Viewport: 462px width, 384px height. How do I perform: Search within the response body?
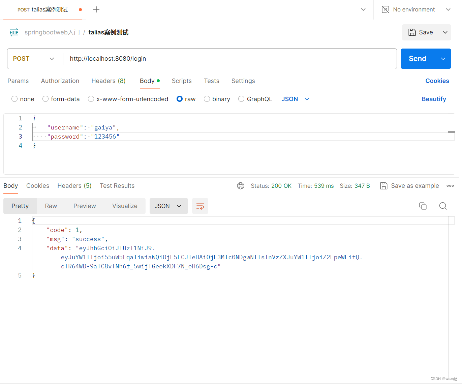(x=443, y=206)
